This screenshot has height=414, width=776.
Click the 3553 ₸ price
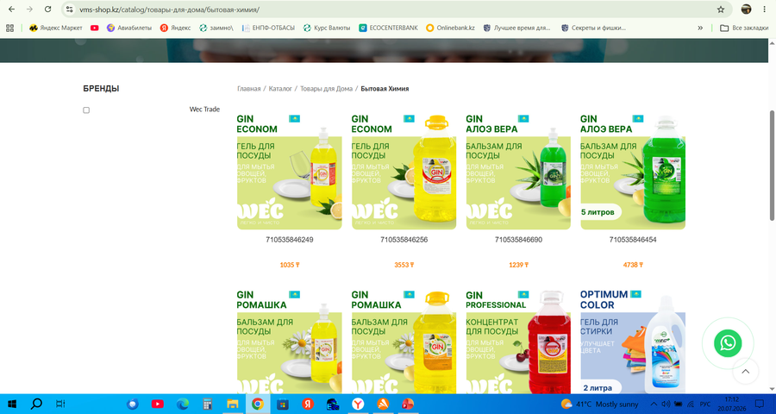(x=404, y=265)
